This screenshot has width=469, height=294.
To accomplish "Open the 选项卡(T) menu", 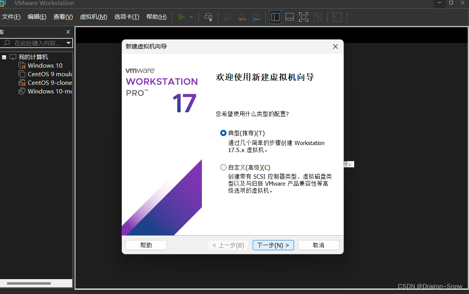I will pos(127,17).
